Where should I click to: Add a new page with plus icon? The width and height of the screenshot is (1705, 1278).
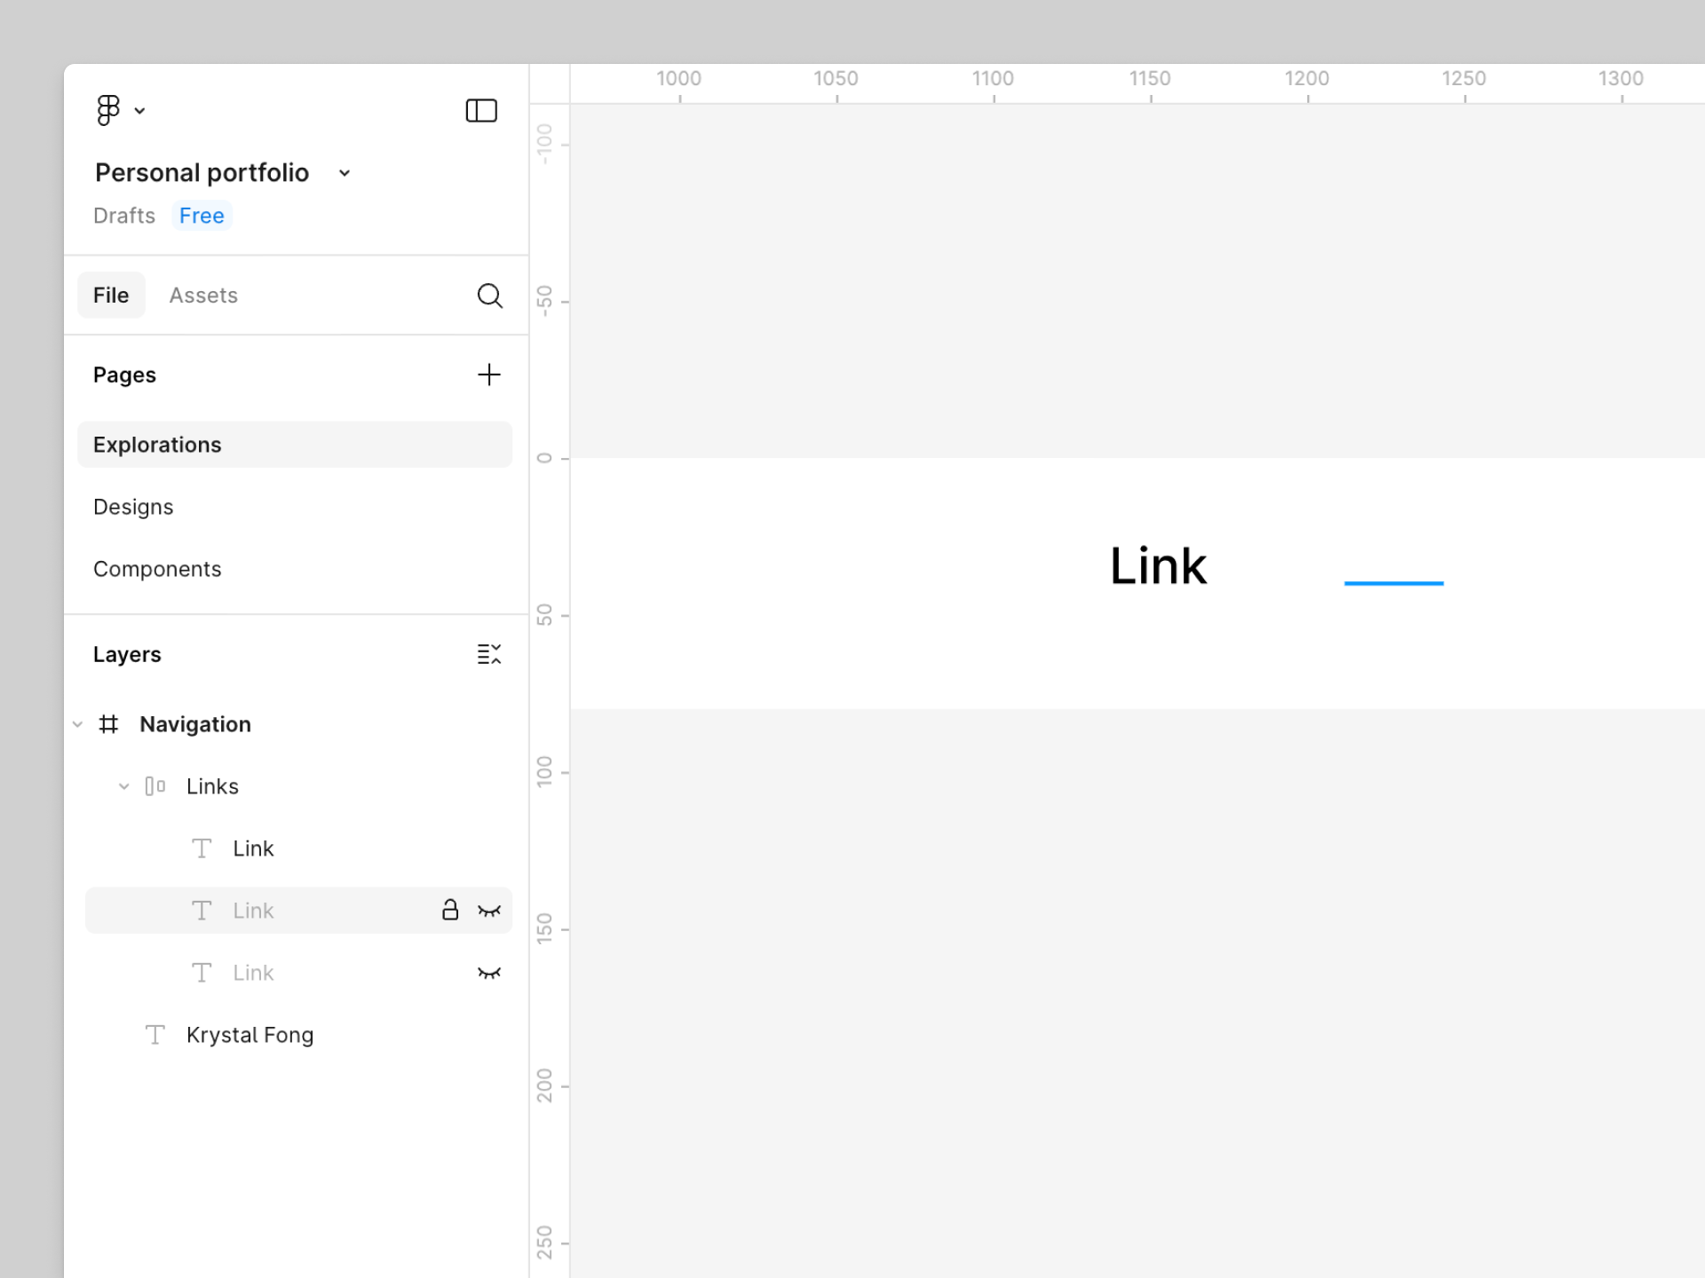pyautogui.click(x=489, y=375)
